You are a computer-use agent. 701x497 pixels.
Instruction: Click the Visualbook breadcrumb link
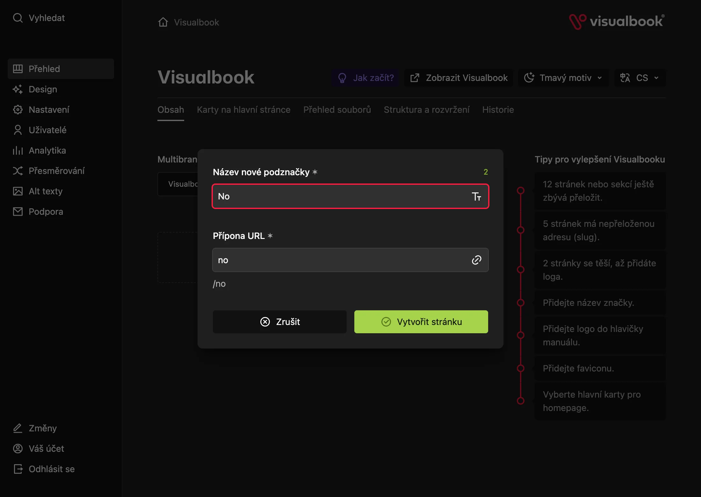tap(197, 22)
